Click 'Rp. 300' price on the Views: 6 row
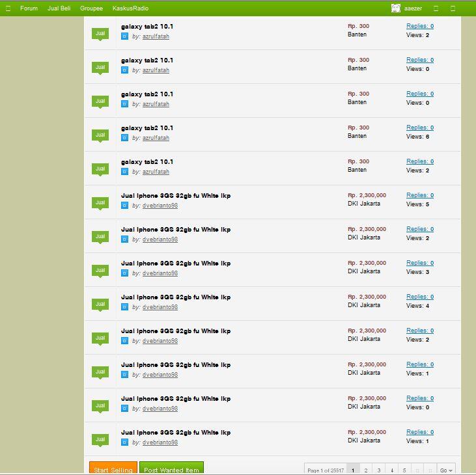This screenshot has width=476, height=475. (x=359, y=128)
